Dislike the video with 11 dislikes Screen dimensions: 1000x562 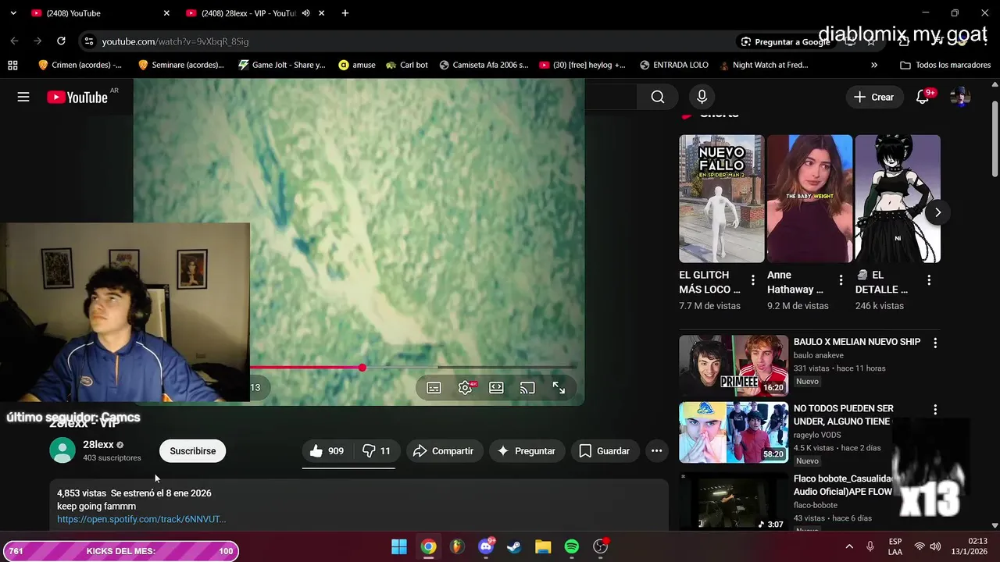pos(377,451)
